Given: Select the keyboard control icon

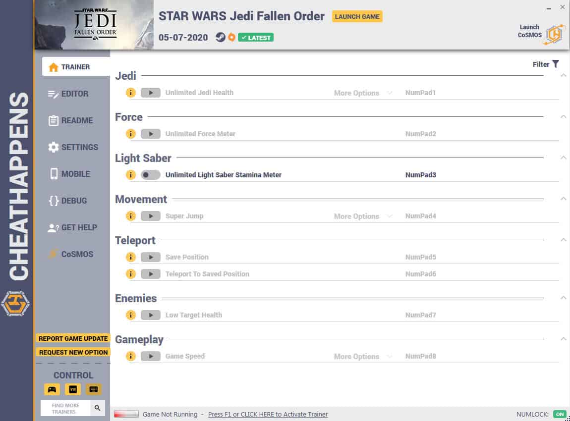Looking at the screenshot, I should (x=93, y=389).
